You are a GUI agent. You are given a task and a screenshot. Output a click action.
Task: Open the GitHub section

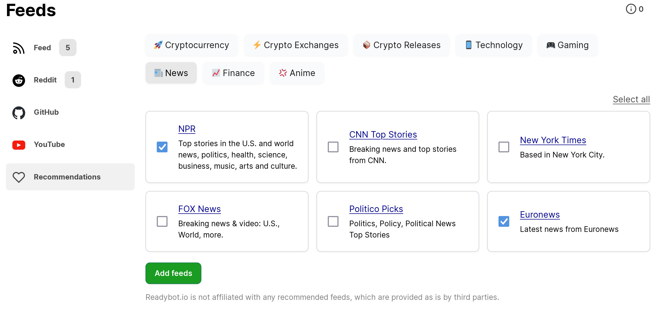click(x=18, y=112)
